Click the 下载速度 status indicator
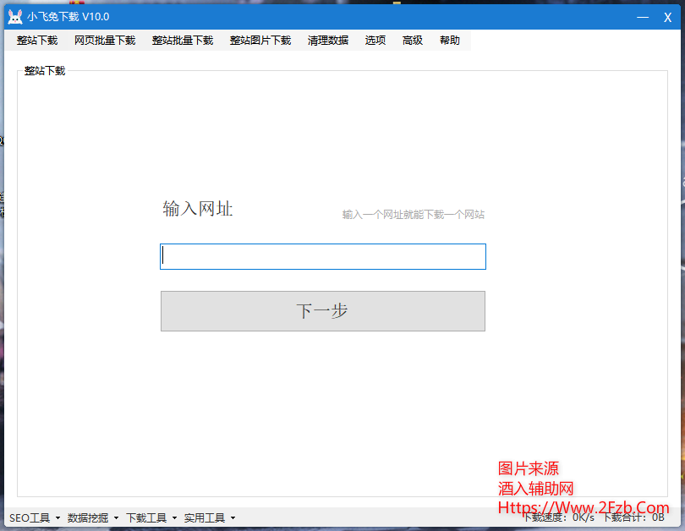The image size is (685, 531). point(559,518)
